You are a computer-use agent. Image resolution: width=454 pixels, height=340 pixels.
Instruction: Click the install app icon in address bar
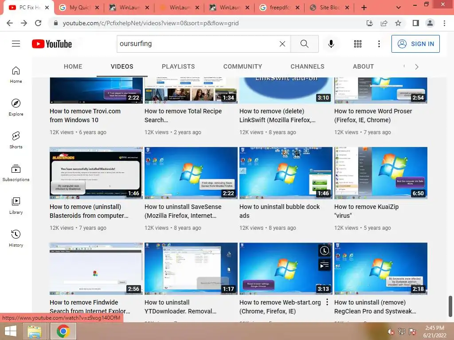tap(369, 23)
